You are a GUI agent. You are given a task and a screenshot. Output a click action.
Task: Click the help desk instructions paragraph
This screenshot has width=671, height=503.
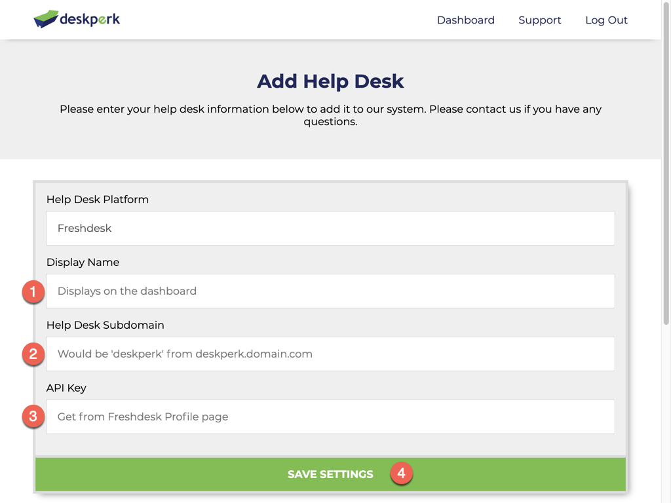(x=330, y=115)
